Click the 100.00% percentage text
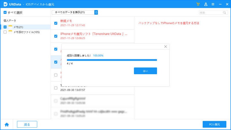Screen dimensions: 231x130 (98, 56)
